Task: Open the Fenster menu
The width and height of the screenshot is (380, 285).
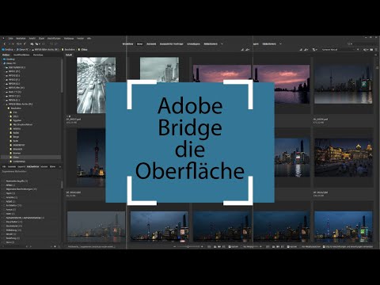Action: pyautogui.click(x=80, y=39)
